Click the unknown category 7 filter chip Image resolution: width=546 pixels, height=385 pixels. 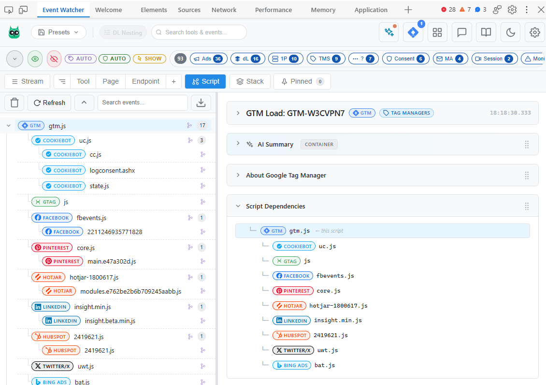(x=363, y=59)
